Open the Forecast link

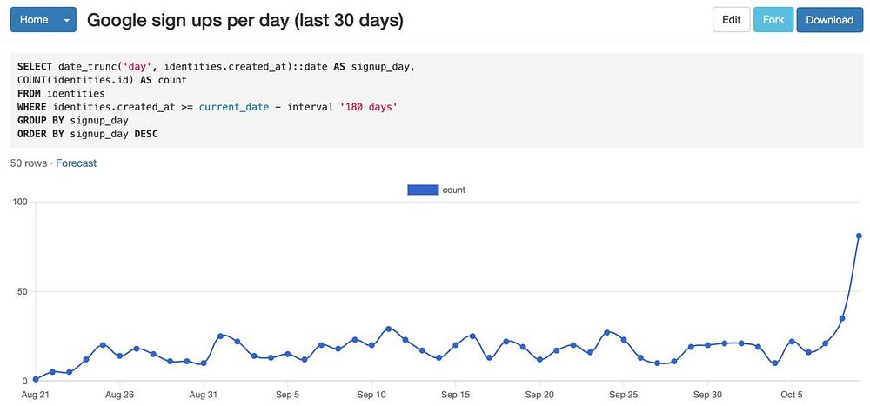[x=76, y=163]
